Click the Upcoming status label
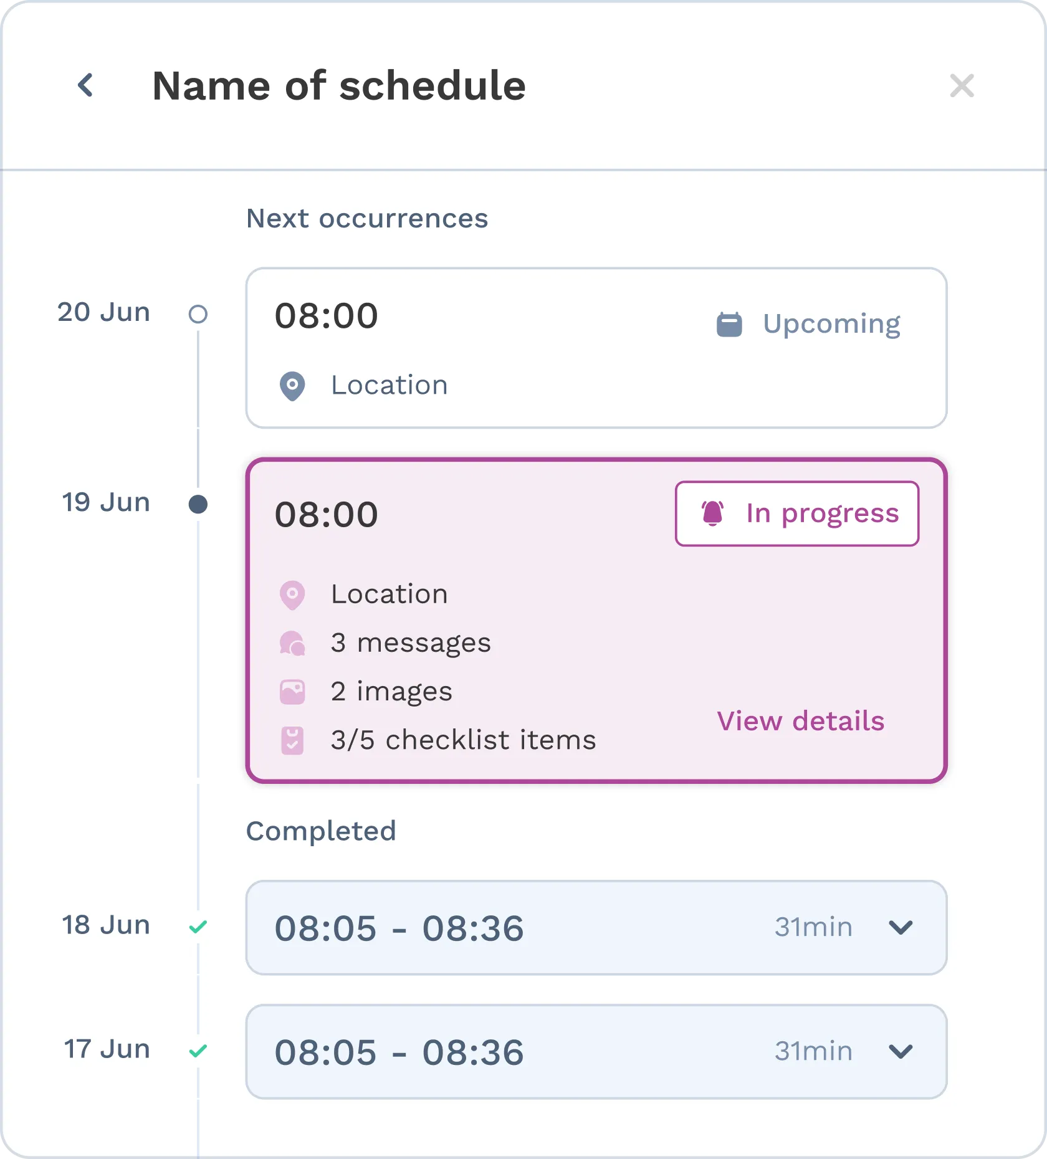This screenshot has height=1159, width=1047. pos(831,324)
